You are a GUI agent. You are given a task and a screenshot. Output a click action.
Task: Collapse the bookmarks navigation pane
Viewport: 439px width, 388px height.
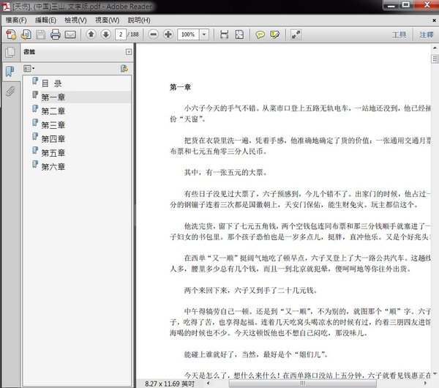point(129,52)
